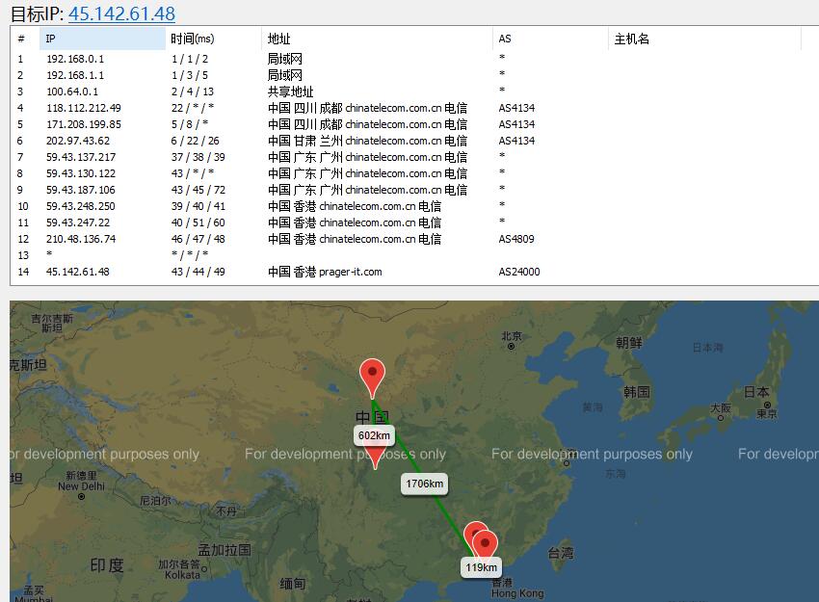Click the AS24000 cell
The height and width of the screenshot is (602, 819).
tap(519, 272)
